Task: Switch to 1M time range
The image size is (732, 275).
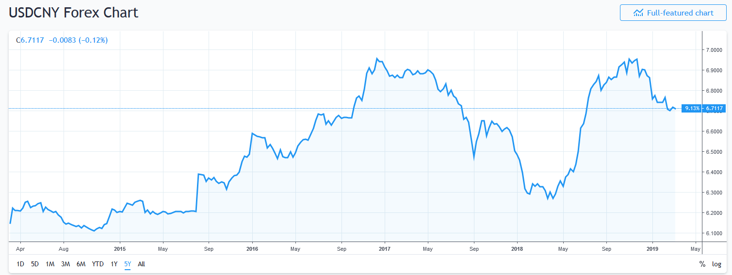Action: coord(50,264)
